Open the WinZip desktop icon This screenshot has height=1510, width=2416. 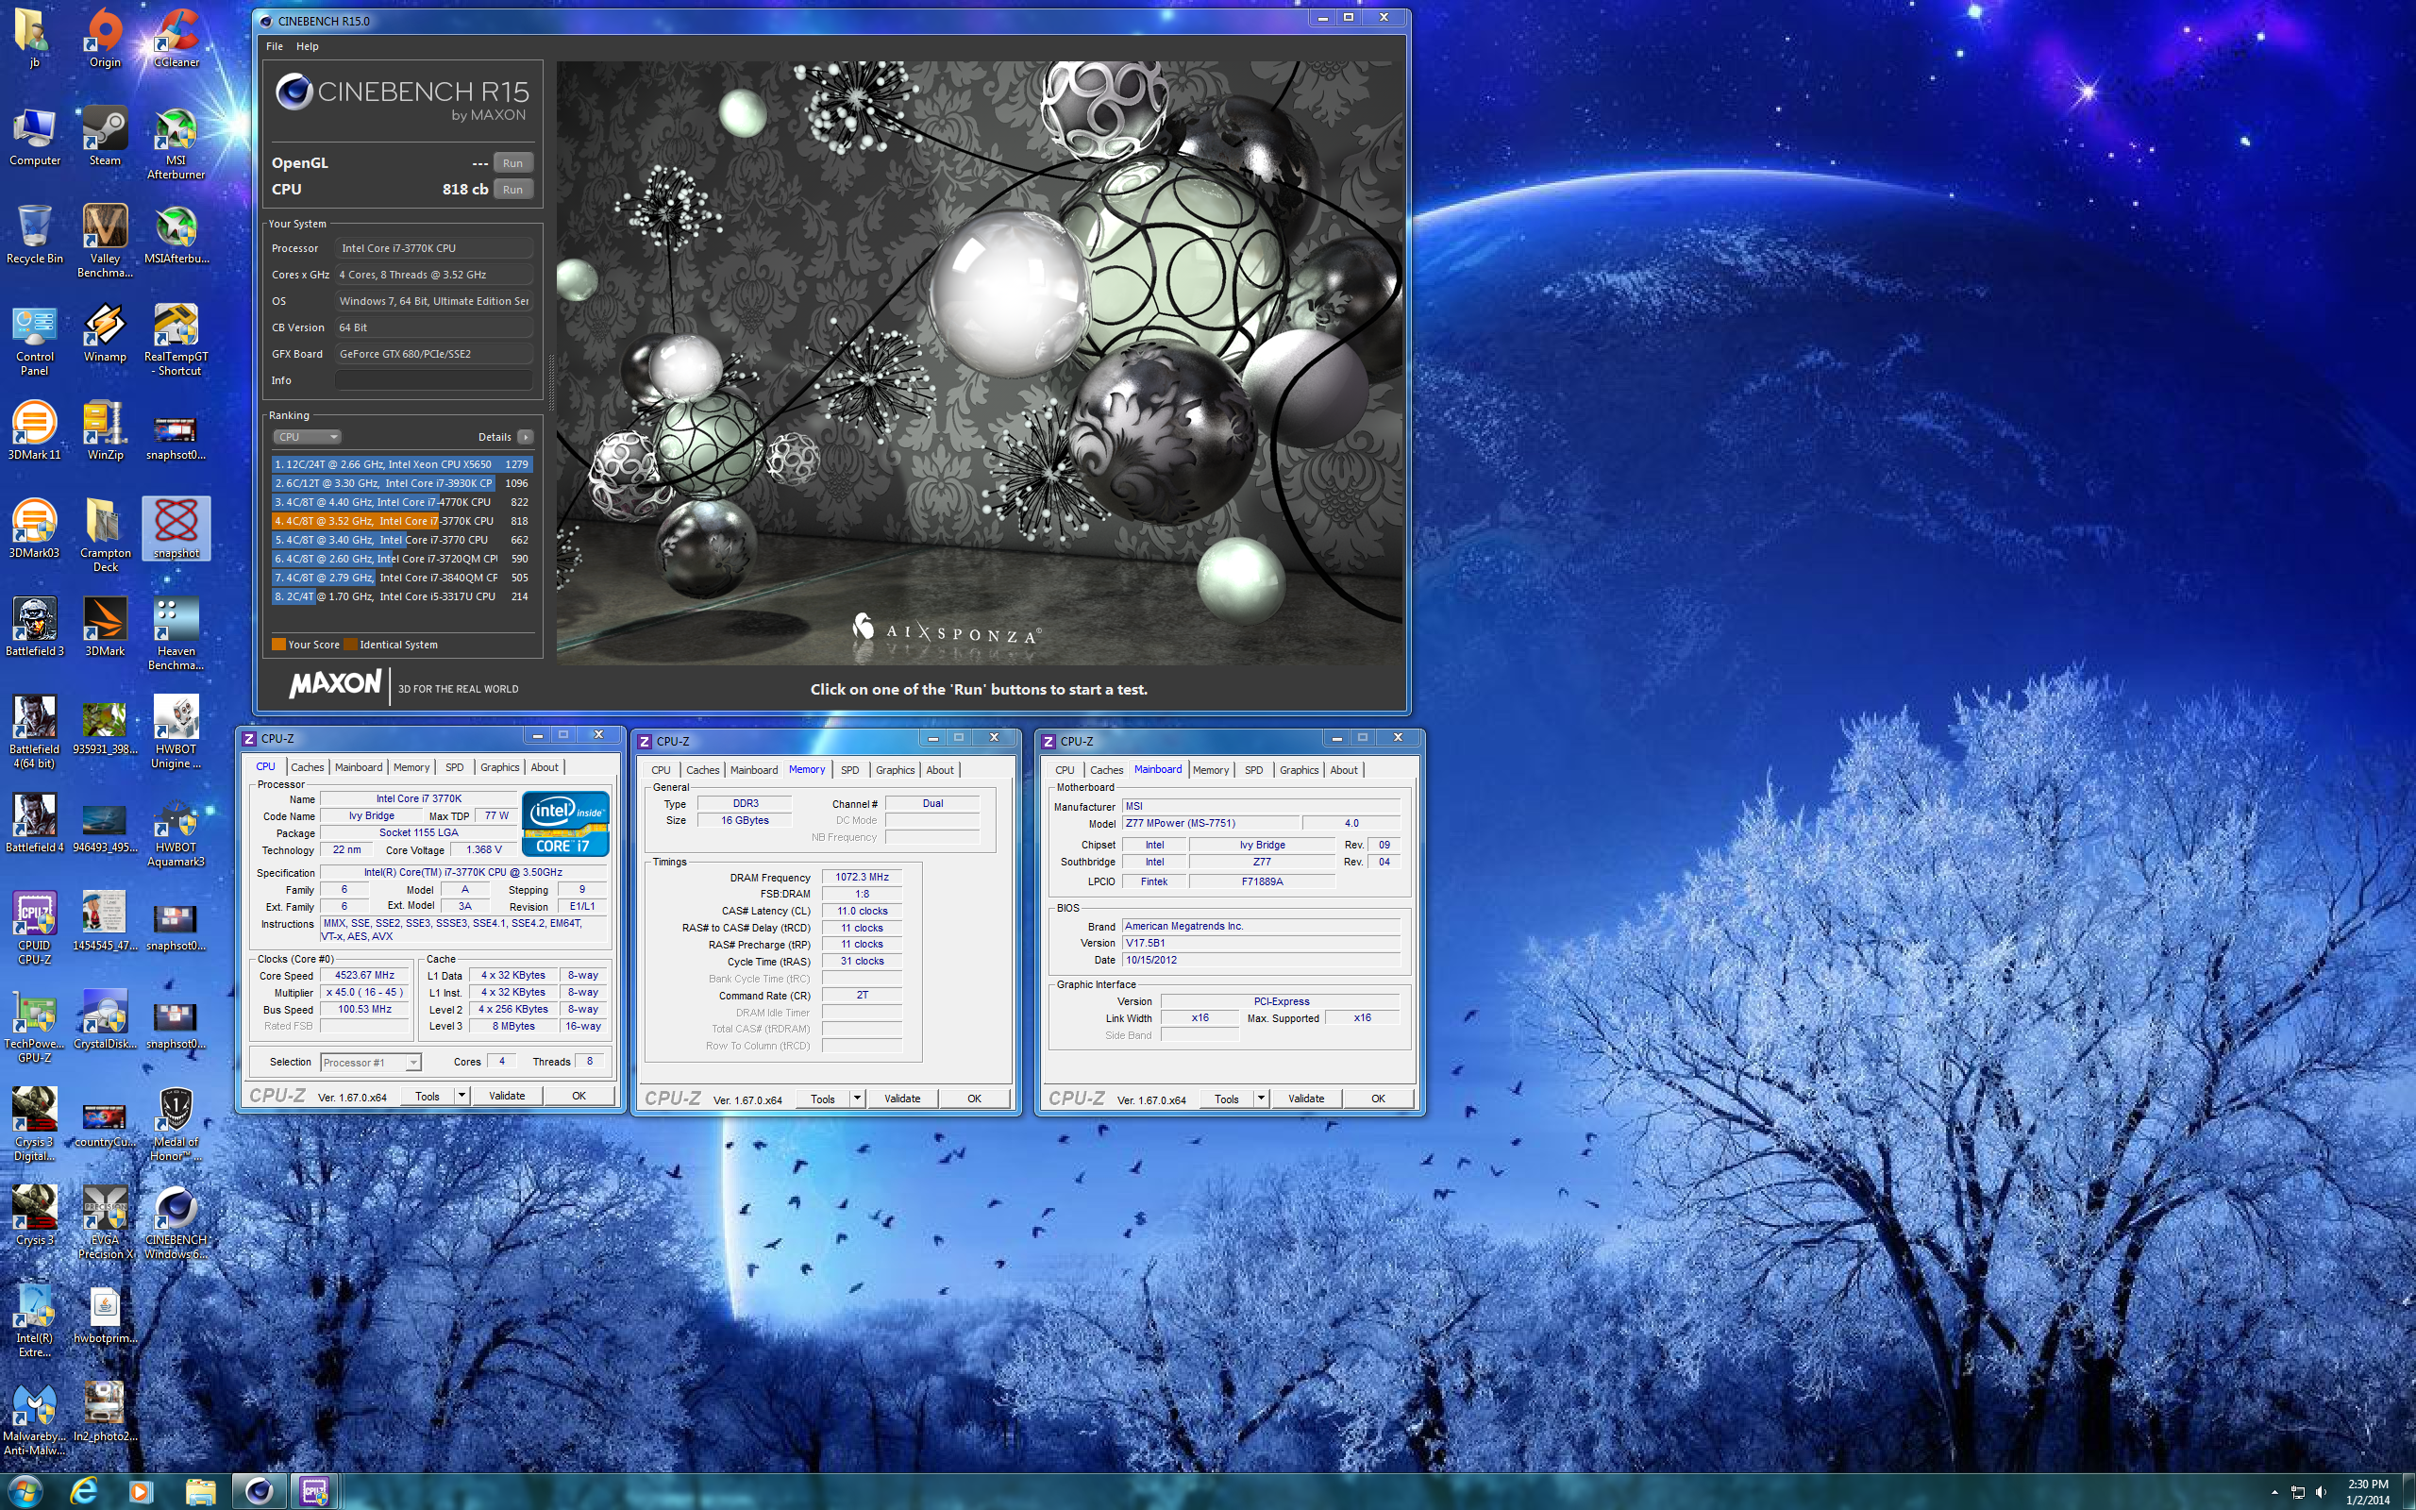click(105, 429)
